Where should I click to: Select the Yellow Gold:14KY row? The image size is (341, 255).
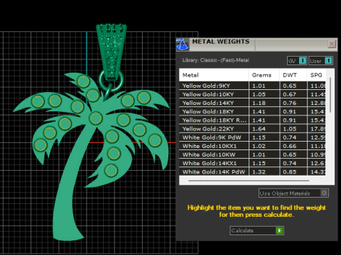252,103
